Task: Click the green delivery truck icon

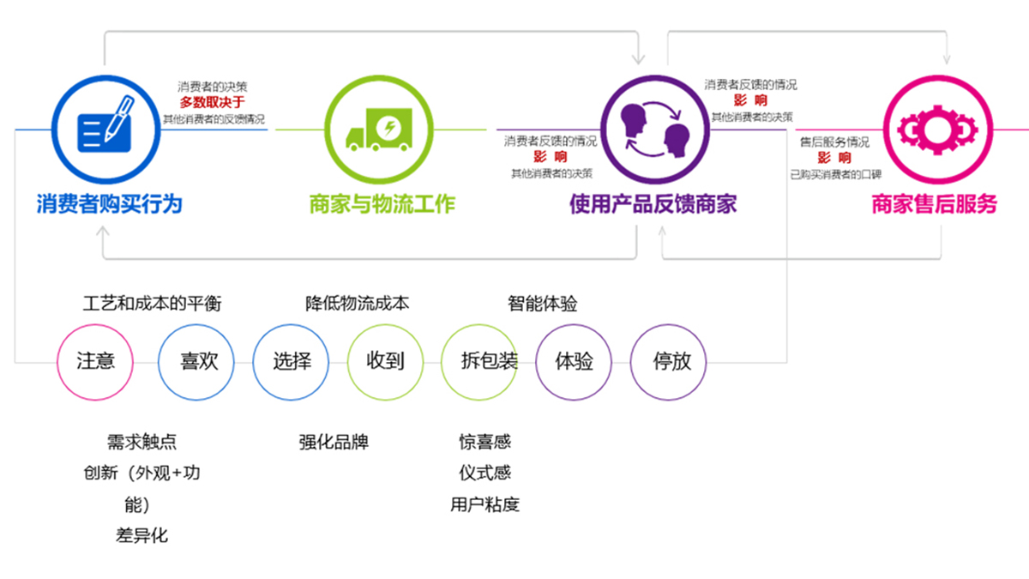Action: tap(378, 130)
